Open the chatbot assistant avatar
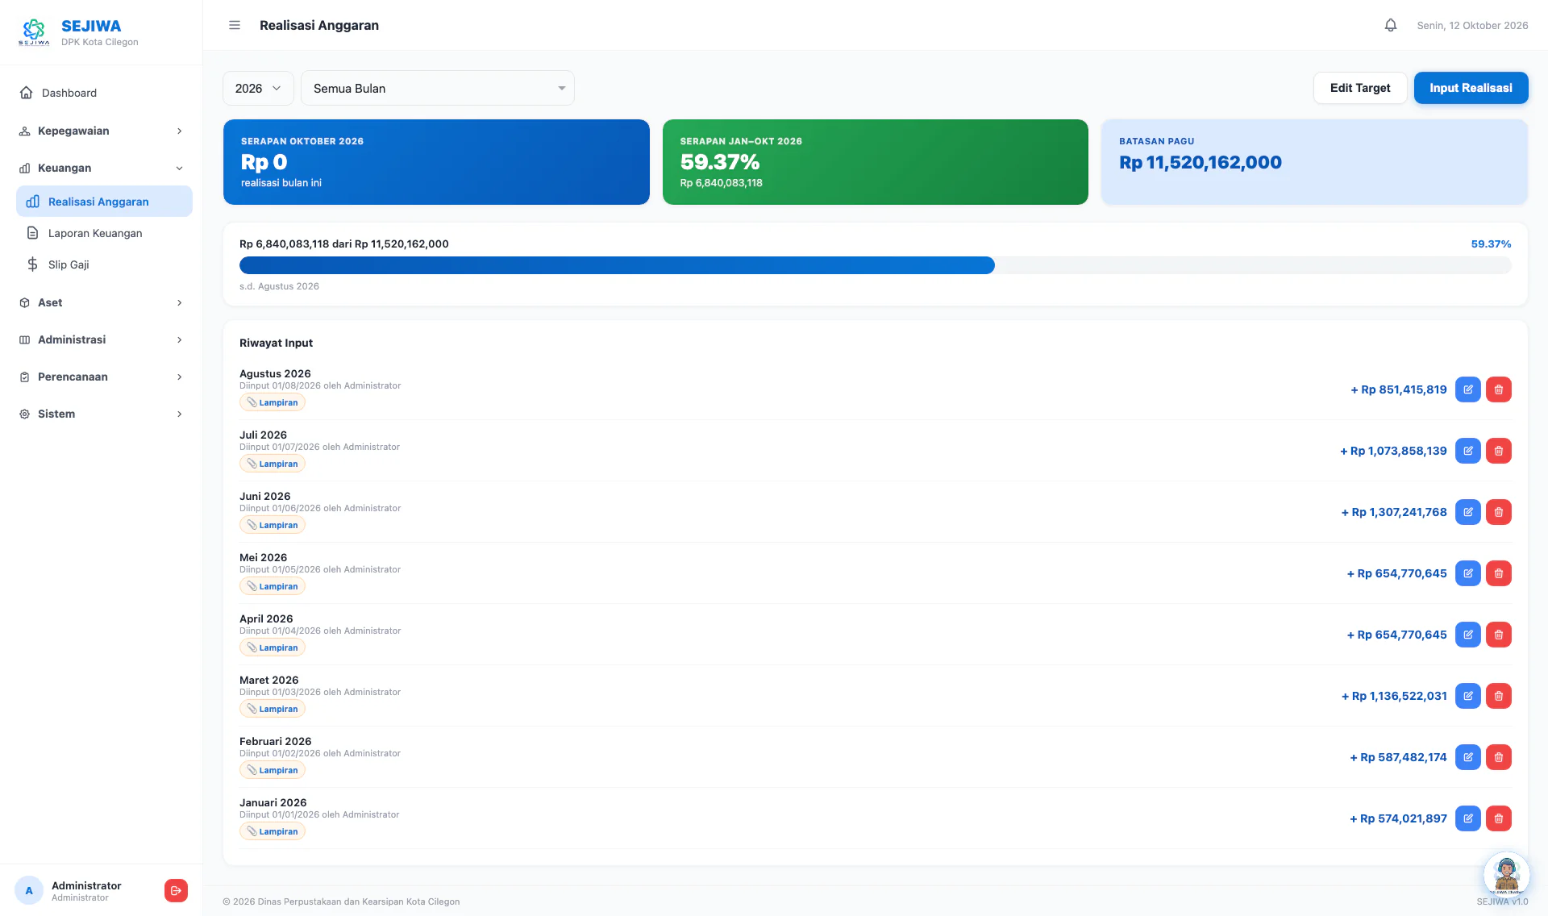Viewport: 1548px width, 916px height. (x=1506, y=874)
